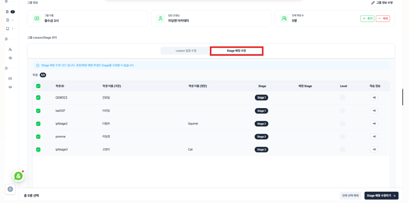
Task: Click the total students people icon
Action: [284, 18]
